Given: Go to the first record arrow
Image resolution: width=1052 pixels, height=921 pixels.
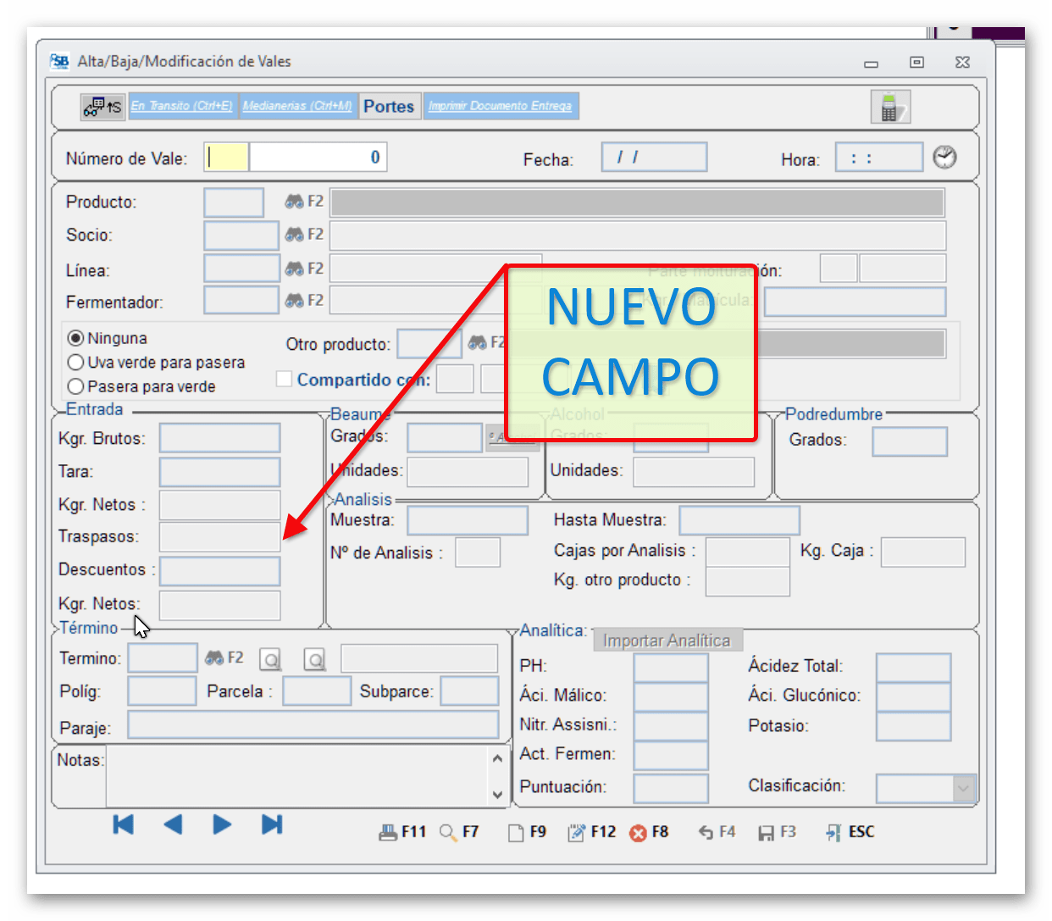Looking at the screenshot, I should [124, 824].
